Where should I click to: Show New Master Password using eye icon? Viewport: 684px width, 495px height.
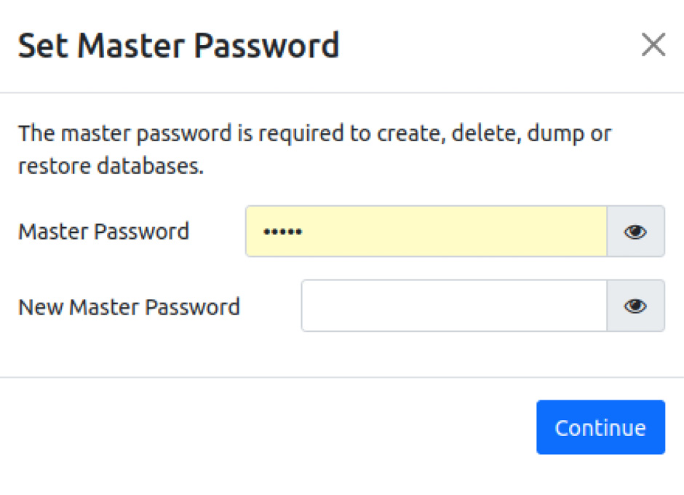635,306
